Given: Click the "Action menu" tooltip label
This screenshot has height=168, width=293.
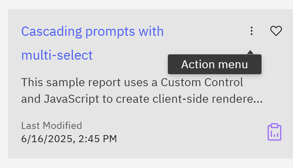Looking at the screenshot, I should tap(215, 64).
